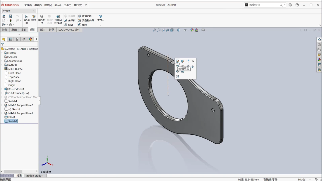This screenshot has height=181, width=322.
Task: Click the Options gear icon
Action: [x=11, y=25]
